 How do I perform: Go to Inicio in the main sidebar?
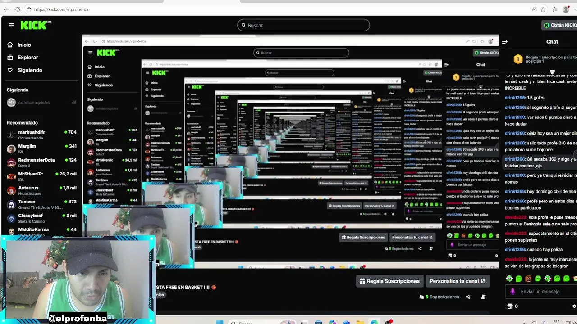click(24, 45)
